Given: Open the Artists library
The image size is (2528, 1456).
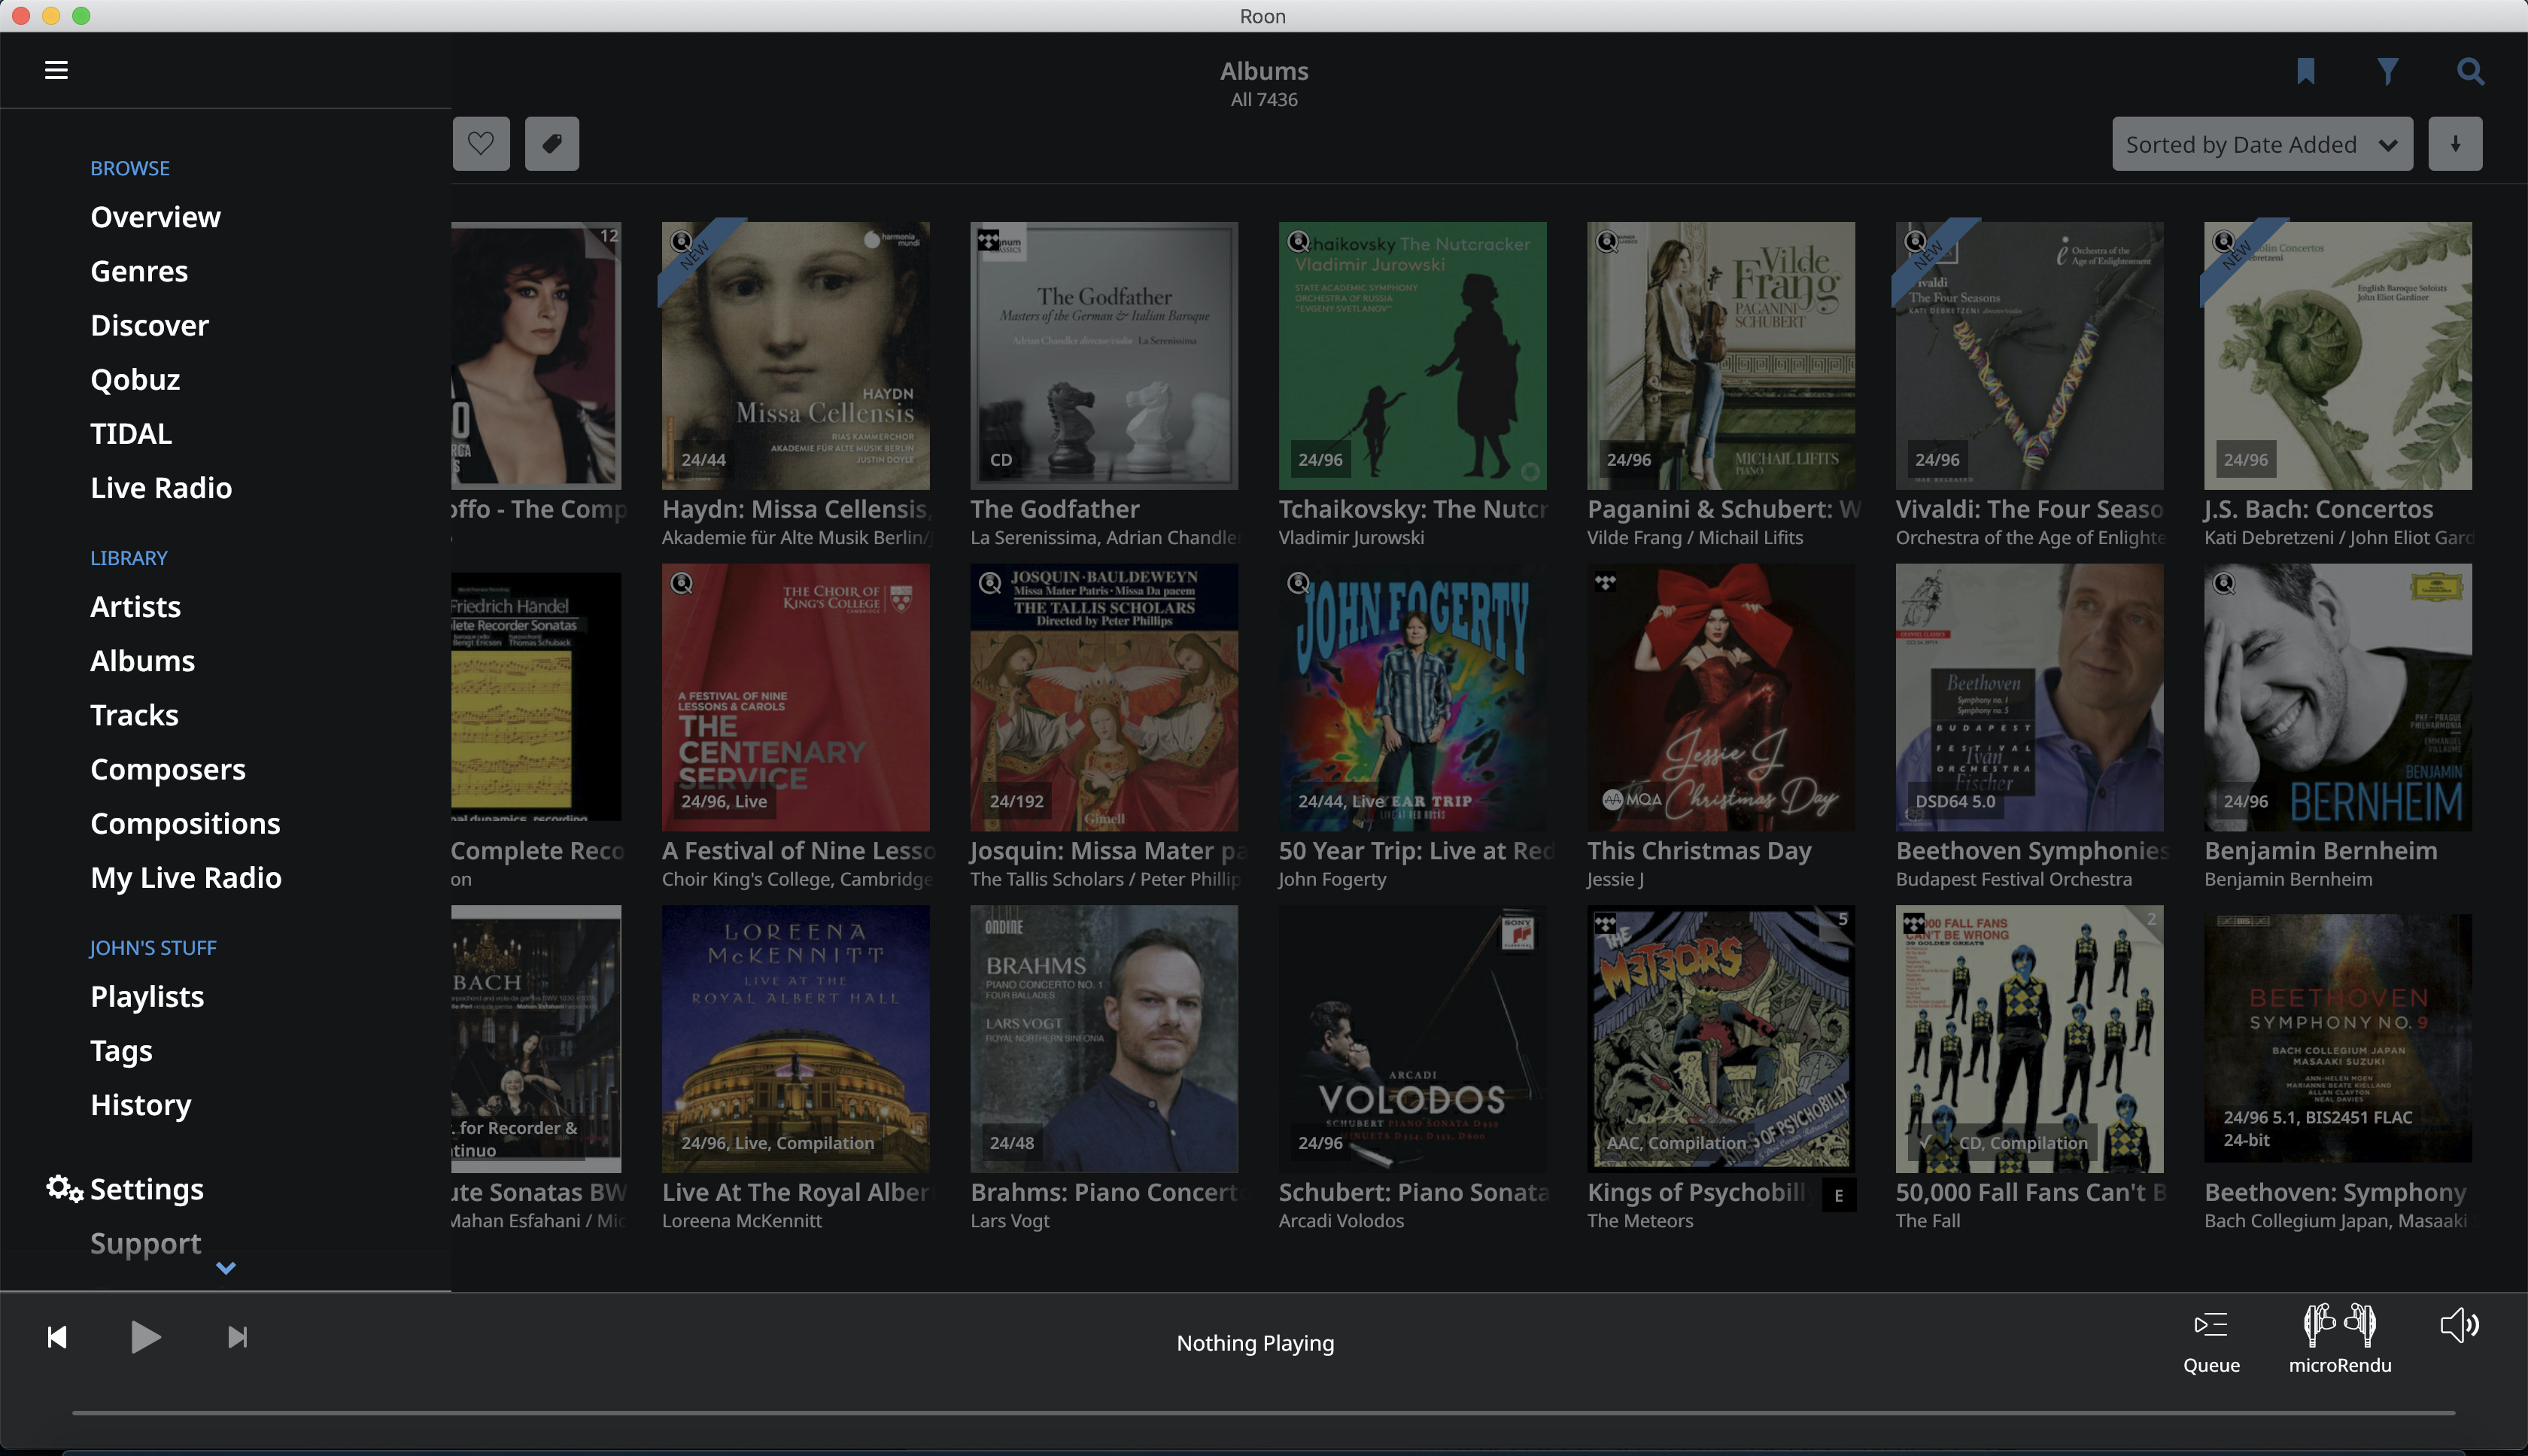Looking at the screenshot, I should point(135,606).
